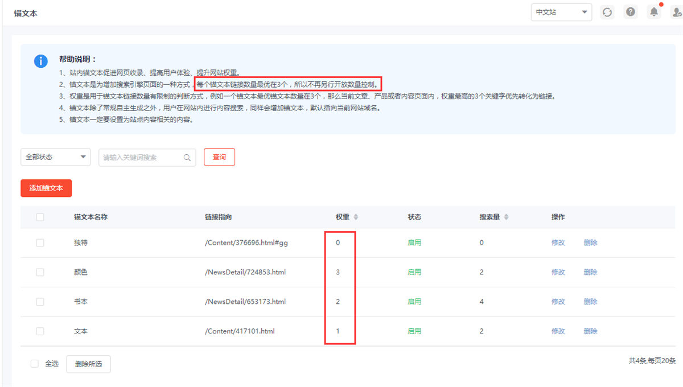Click 修改 for the 颜色 row
The image size is (683, 387).
coord(558,272)
